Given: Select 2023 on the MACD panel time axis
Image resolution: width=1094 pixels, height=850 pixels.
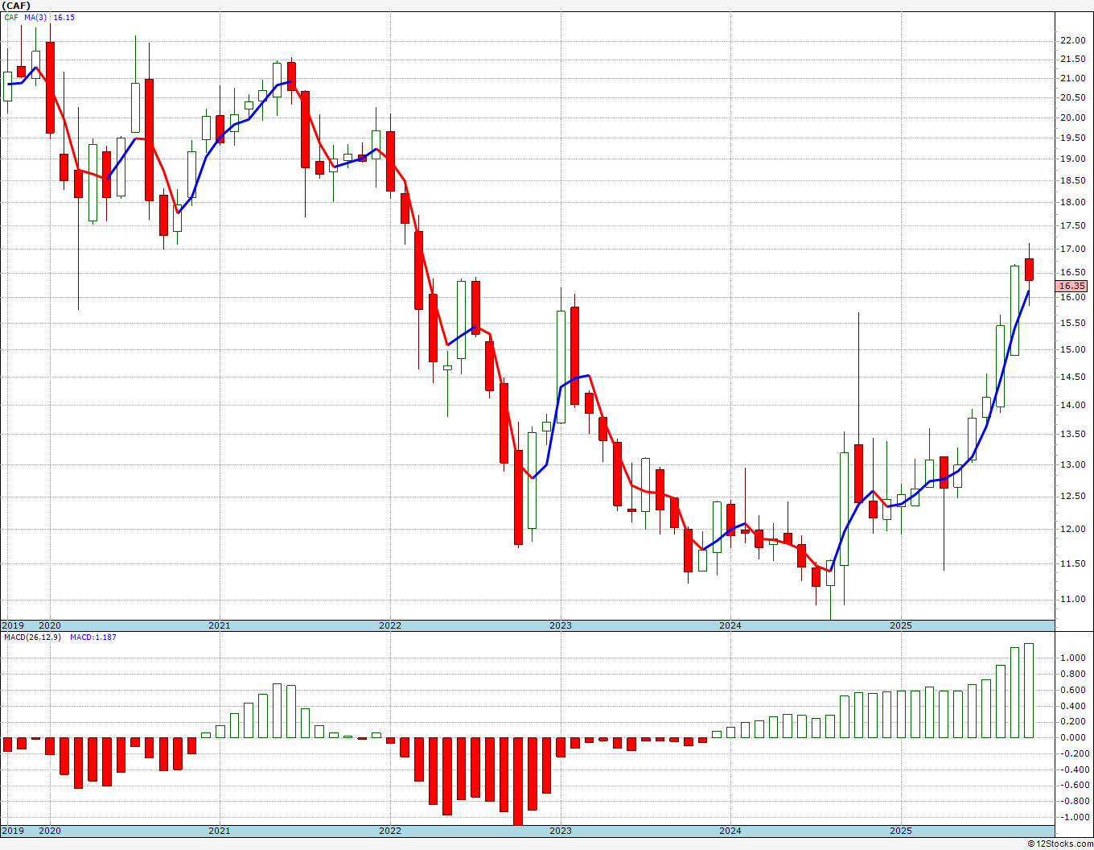Looking at the screenshot, I should 561,831.
